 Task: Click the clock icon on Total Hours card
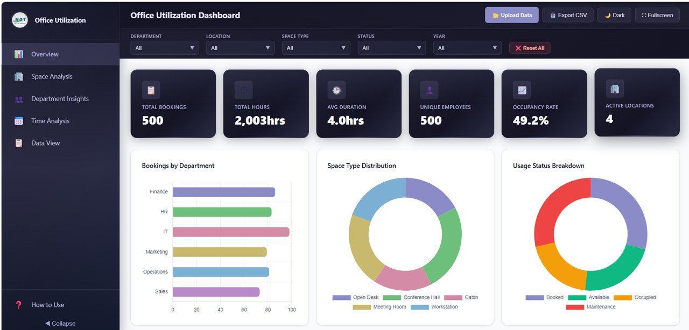243,89
